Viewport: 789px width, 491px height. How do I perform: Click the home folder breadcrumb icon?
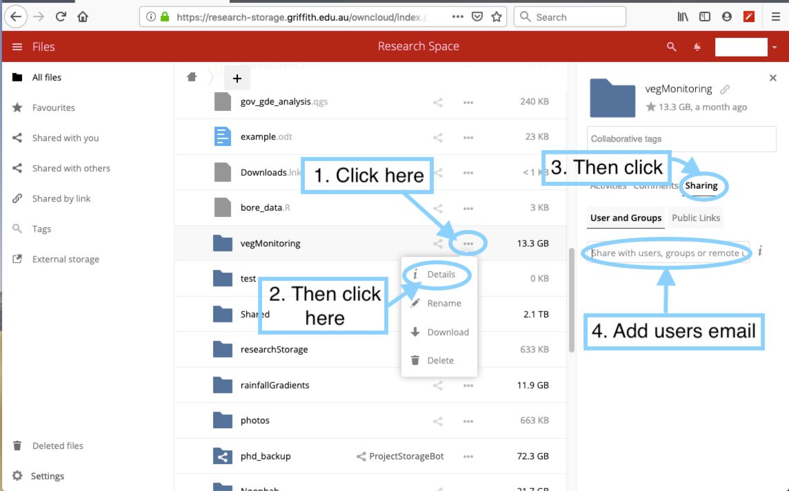click(192, 77)
